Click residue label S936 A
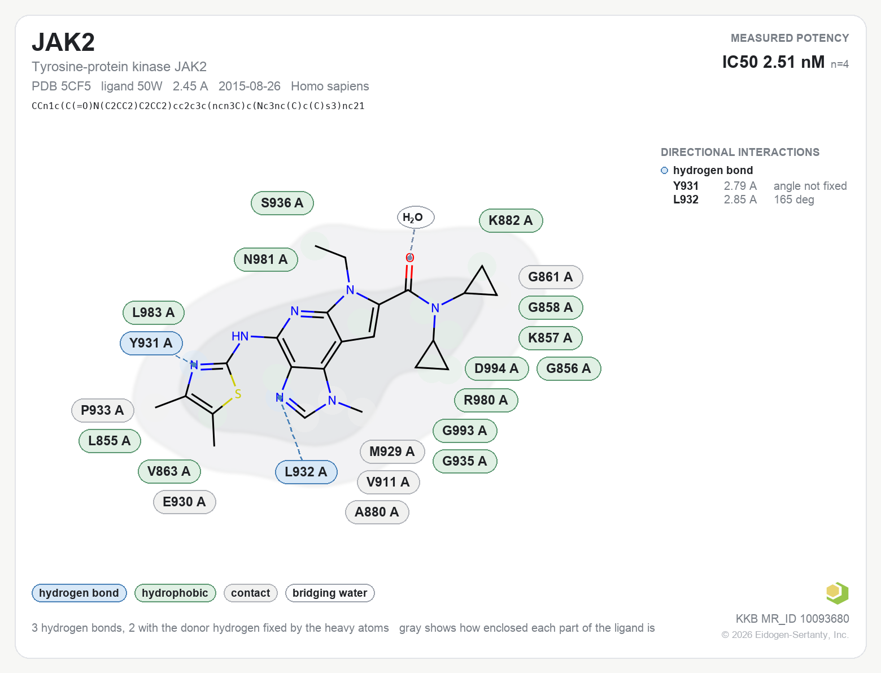Screen dimensions: 881x673 click(x=282, y=203)
